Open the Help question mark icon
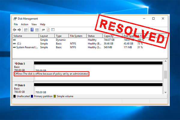 pos(32,30)
